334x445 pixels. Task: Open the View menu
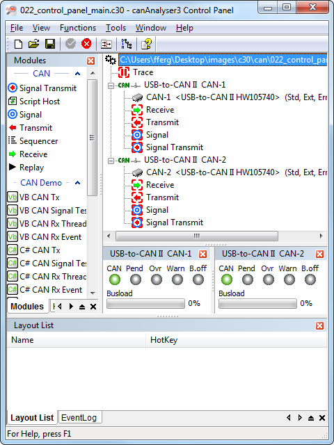pyautogui.click(x=41, y=28)
